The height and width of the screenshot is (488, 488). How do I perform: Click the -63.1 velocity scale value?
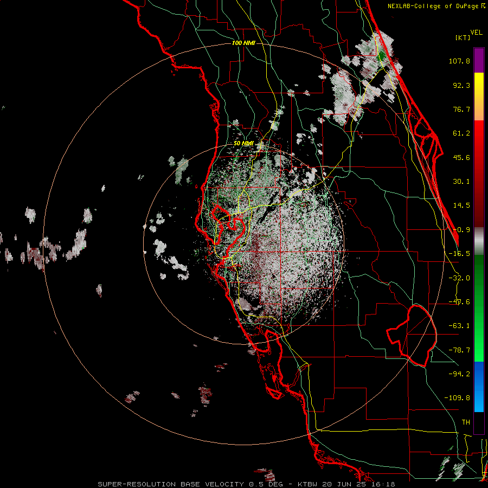pyautogui.click(x=459, y=326)
